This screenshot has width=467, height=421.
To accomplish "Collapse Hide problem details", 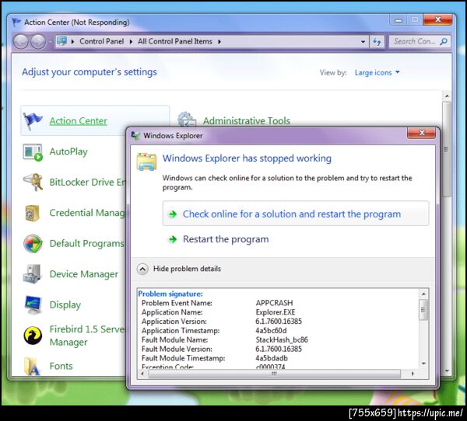I will [x=179, y=269].
